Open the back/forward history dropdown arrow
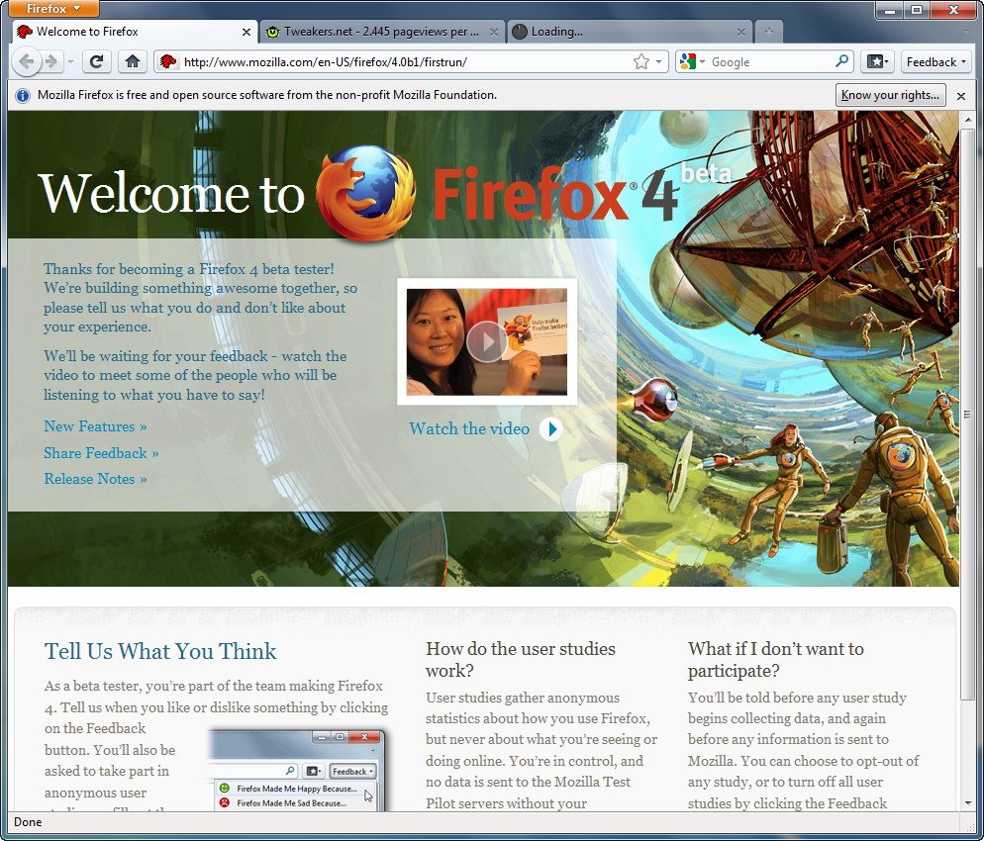 [x=70, y=62]
